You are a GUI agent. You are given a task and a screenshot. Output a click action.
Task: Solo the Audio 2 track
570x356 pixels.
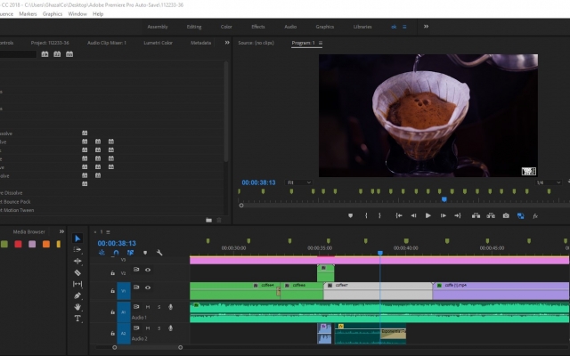click(x=159, y=328)
